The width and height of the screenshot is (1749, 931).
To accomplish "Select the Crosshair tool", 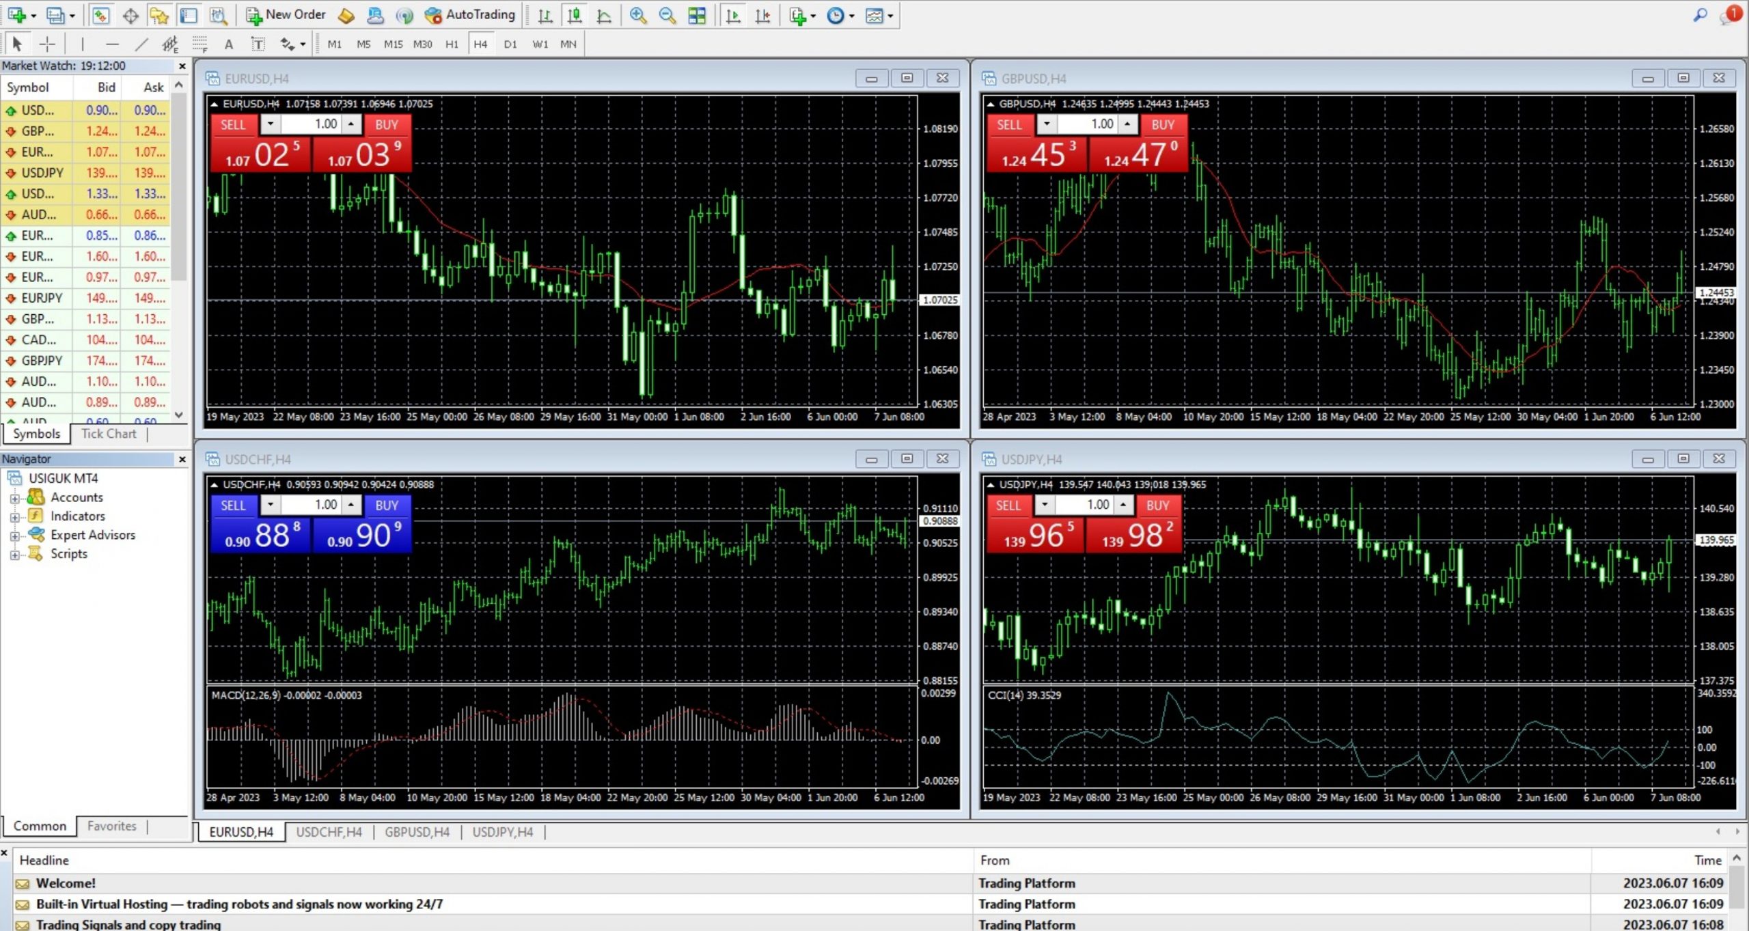I will 47,44.
